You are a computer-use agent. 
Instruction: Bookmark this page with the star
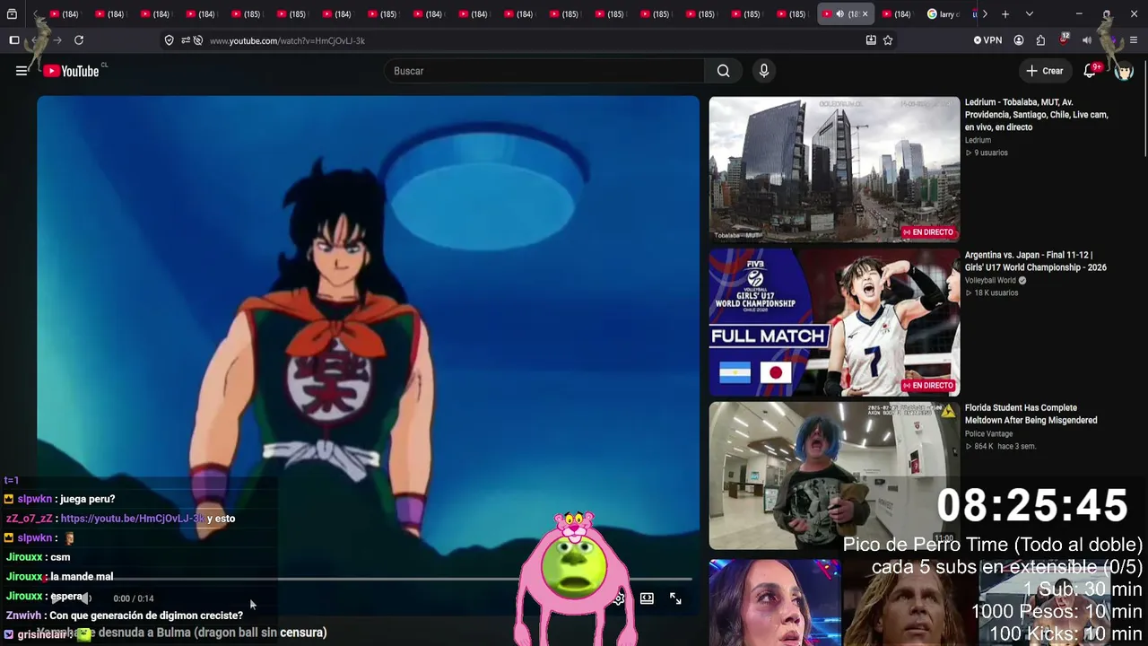pos(888,40)
